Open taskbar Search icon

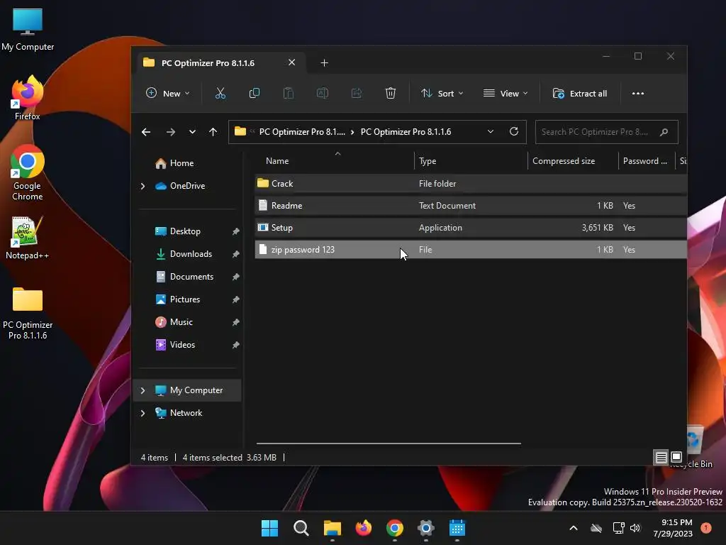(301, 528)
